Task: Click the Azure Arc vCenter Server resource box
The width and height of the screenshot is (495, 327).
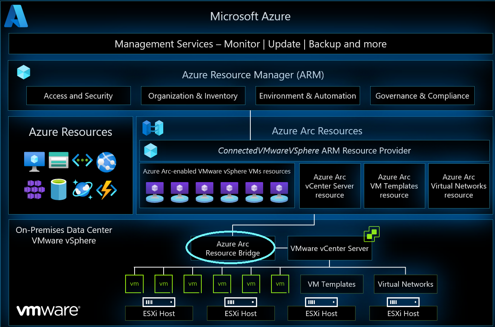Action: coord(330,186)
